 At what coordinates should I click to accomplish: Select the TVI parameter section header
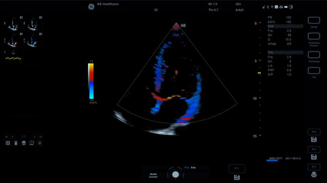[x=285, y=53]
